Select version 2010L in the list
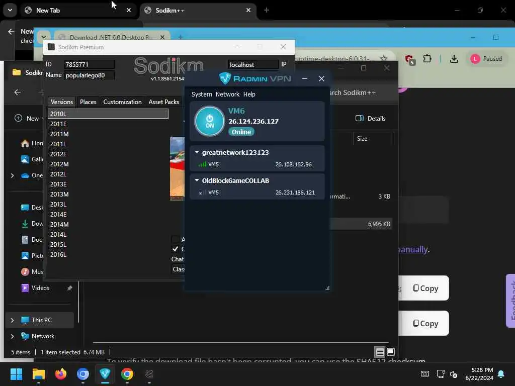Image resolution: width=515 pixels, height=386 pixels. coord(108,114)
